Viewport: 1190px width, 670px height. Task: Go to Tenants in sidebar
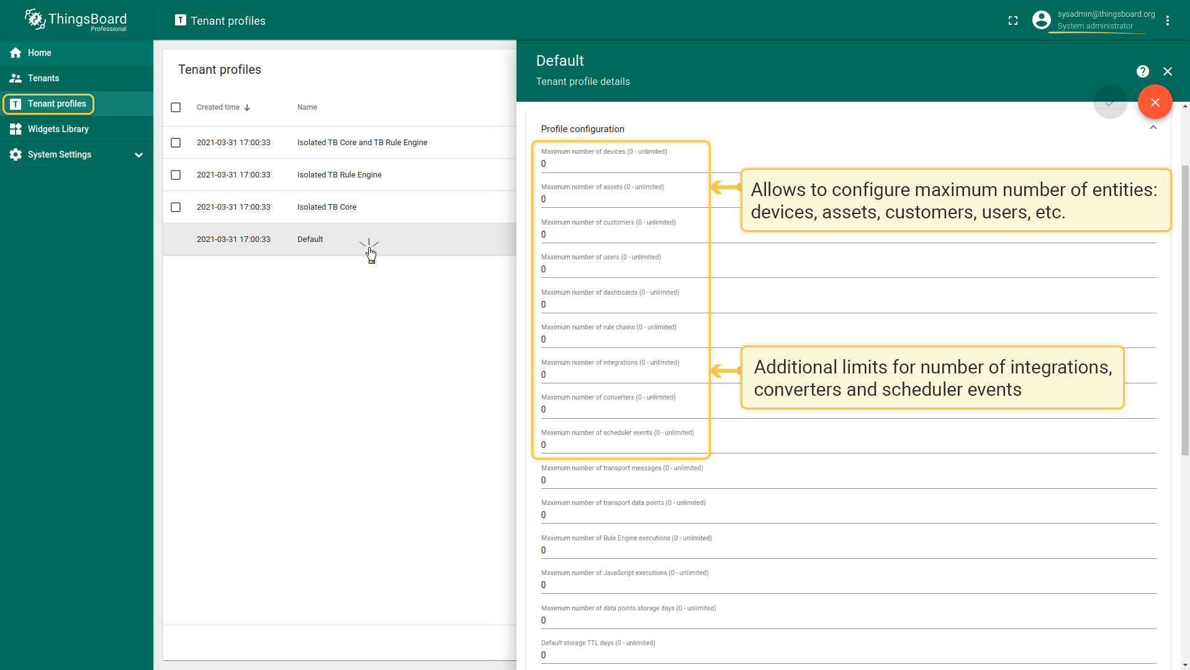click(x=43, y=78)
